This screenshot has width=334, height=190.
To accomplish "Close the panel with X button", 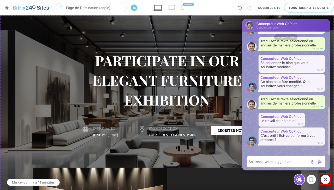I will 325,179.
